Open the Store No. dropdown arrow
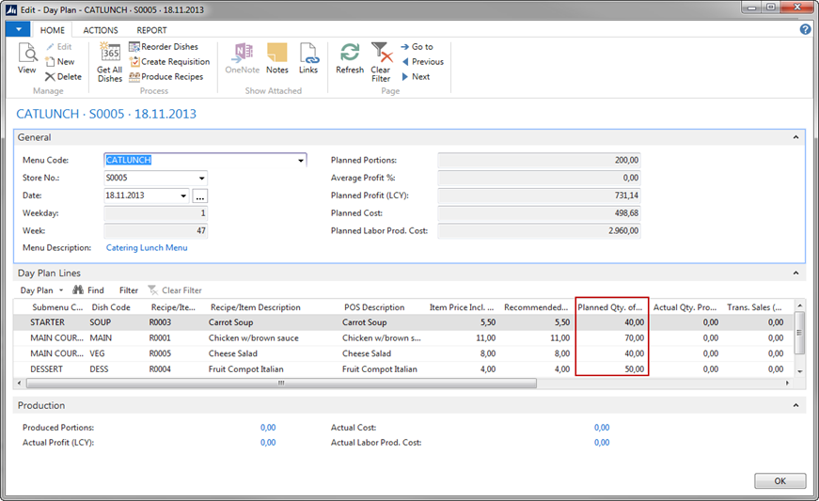Image resolution: width=819 pixels, height=501 pixels. coord(201,178)
